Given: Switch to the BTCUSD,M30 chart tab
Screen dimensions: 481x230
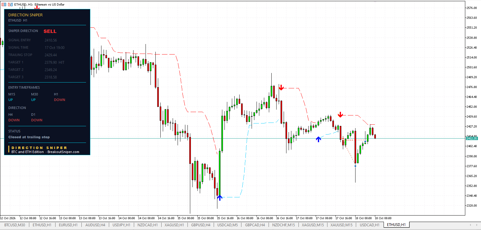Looking at the screenshot, I should [x=14, y=225].
